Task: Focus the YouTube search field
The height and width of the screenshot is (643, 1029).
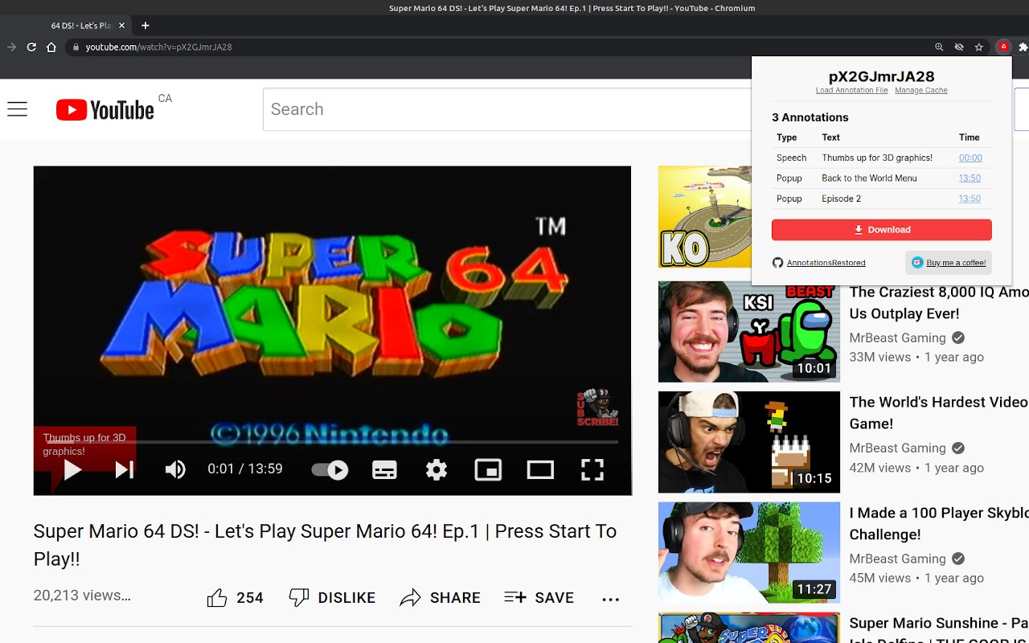Action: (x=506, y=109)
